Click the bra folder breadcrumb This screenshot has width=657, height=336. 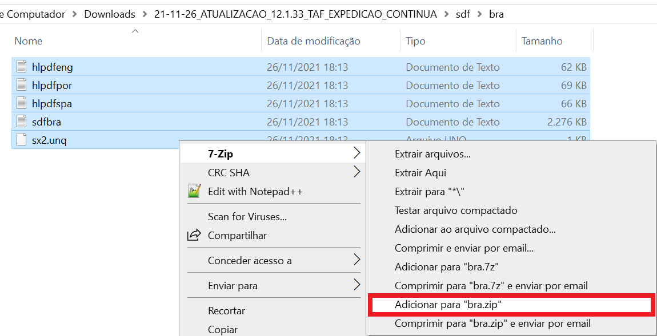tap(496, 14)
